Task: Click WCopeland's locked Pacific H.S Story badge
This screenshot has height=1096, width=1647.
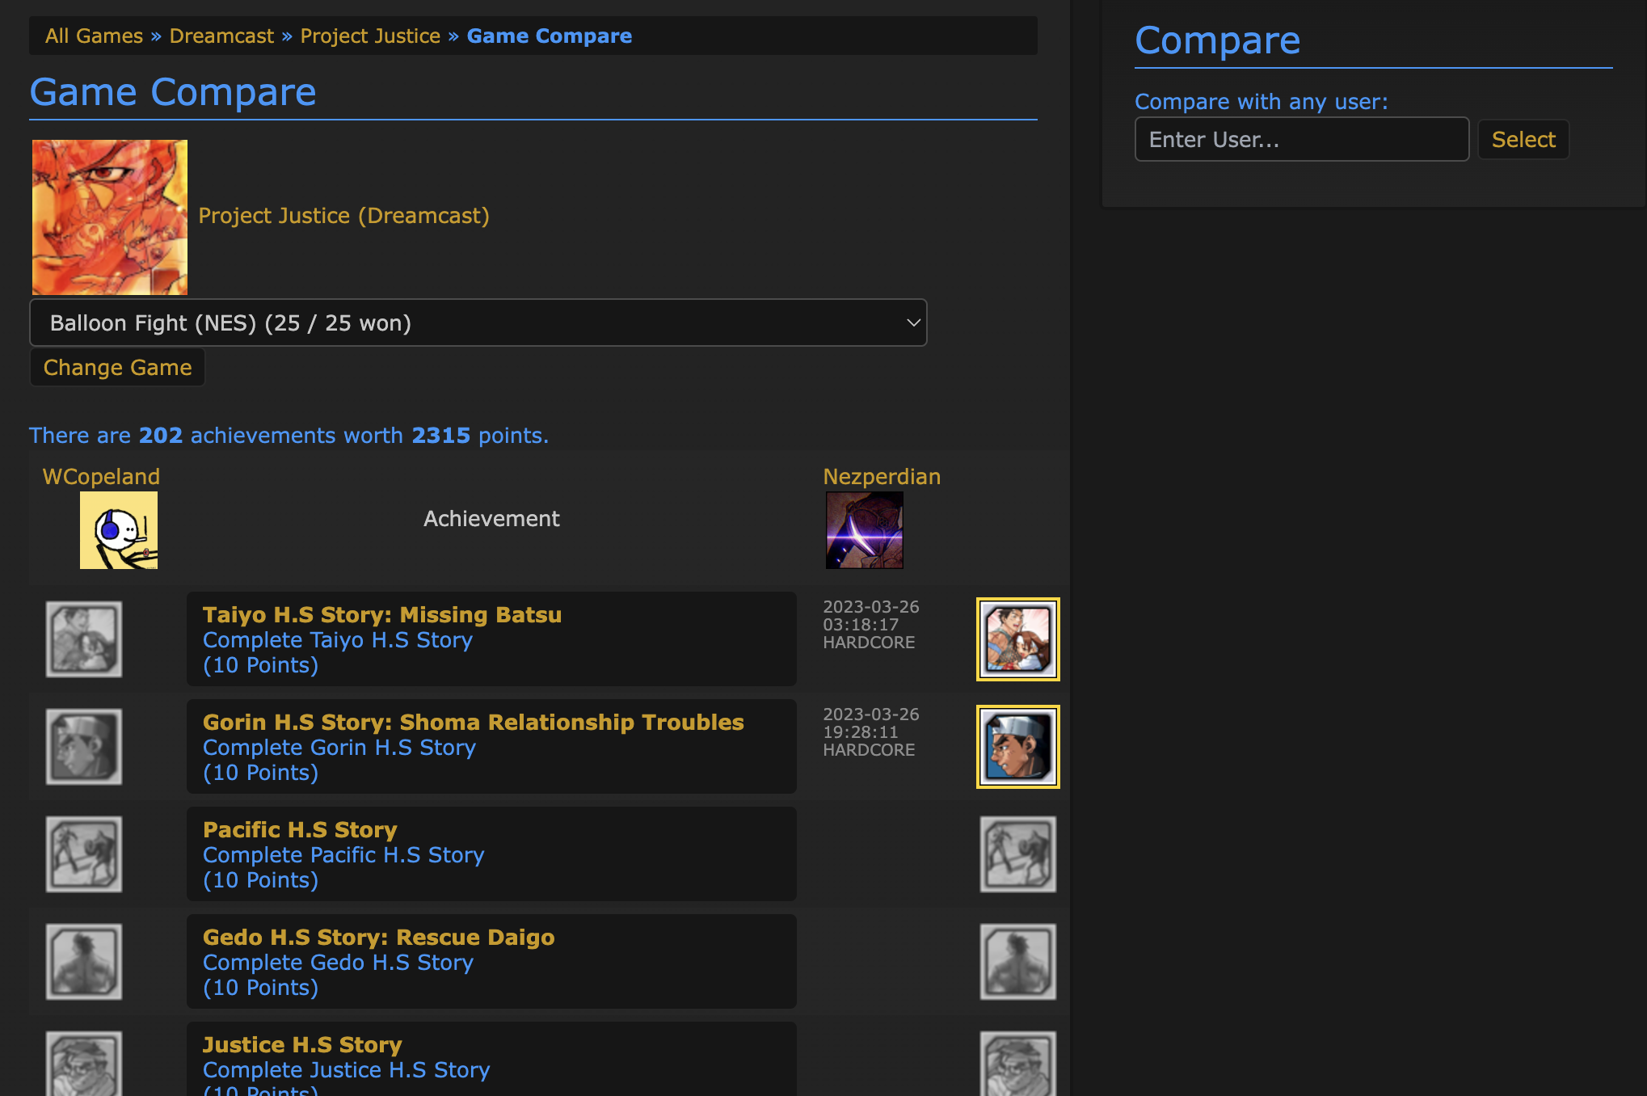Action: (83, 854)
